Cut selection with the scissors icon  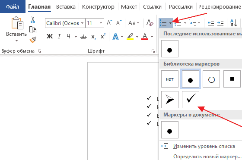pyautogui.click(x=33, y=19)
